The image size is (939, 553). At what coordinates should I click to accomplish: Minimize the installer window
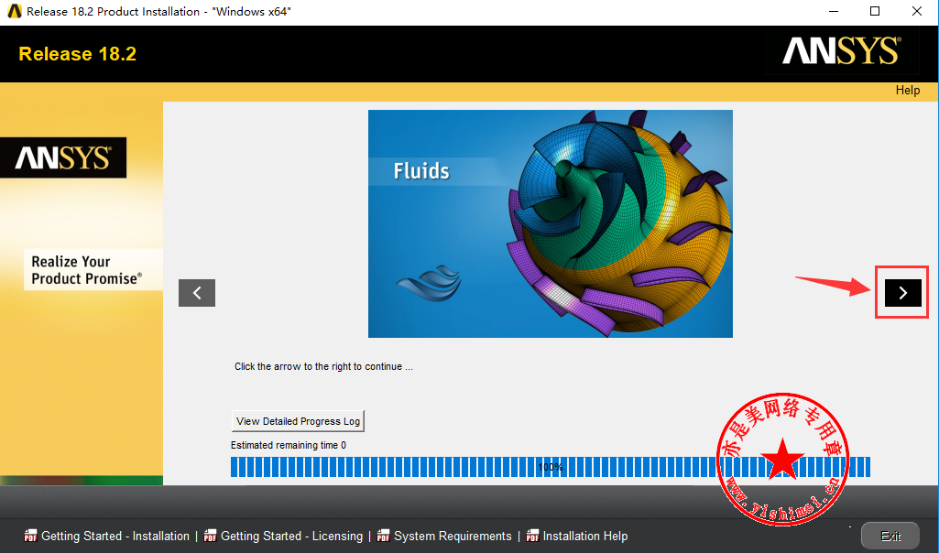pos(833,11)
